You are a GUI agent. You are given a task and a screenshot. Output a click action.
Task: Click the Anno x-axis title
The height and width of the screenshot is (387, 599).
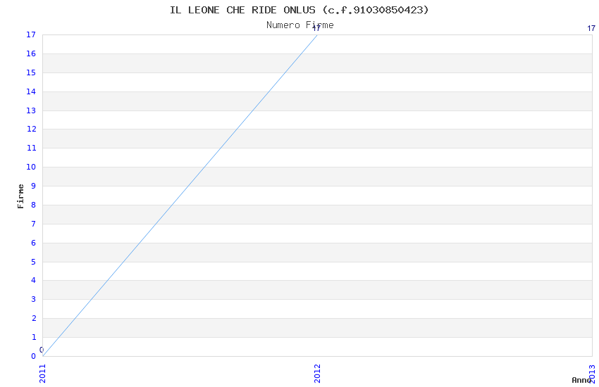581,380
